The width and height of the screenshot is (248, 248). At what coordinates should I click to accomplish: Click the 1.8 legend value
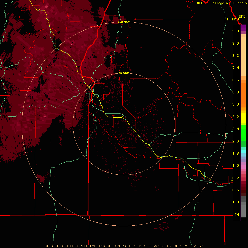236,153
